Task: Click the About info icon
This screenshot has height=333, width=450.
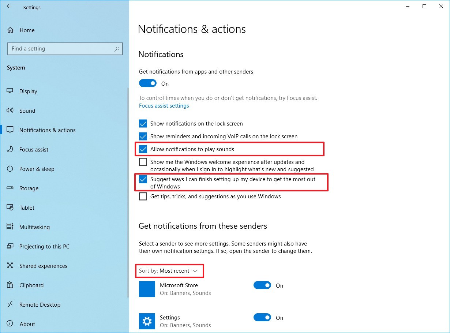Action: click(x=10, y=324)
